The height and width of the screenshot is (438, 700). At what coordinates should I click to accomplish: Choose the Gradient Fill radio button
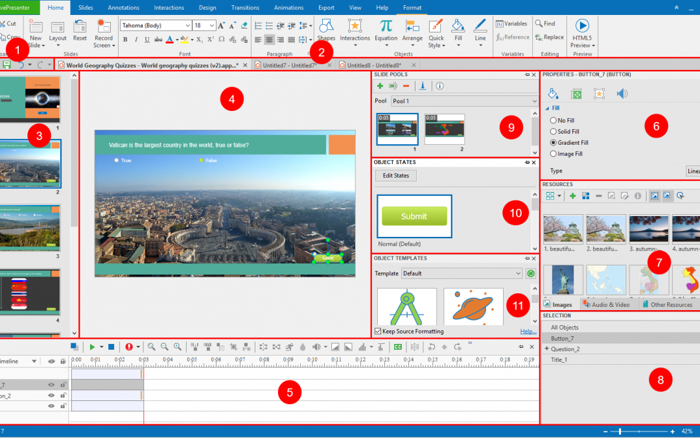pos(553,143)
